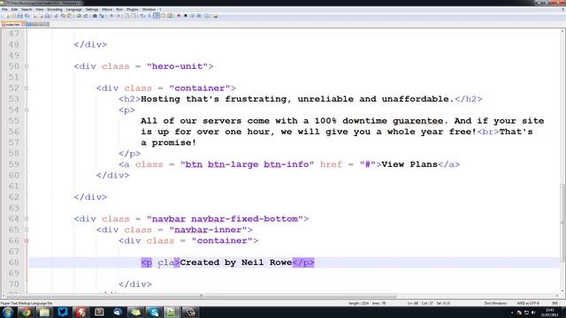566x318 pixels.
Task: Click "Created by Neil Rowe" on line 68
Action: click(x=236, y=262)
